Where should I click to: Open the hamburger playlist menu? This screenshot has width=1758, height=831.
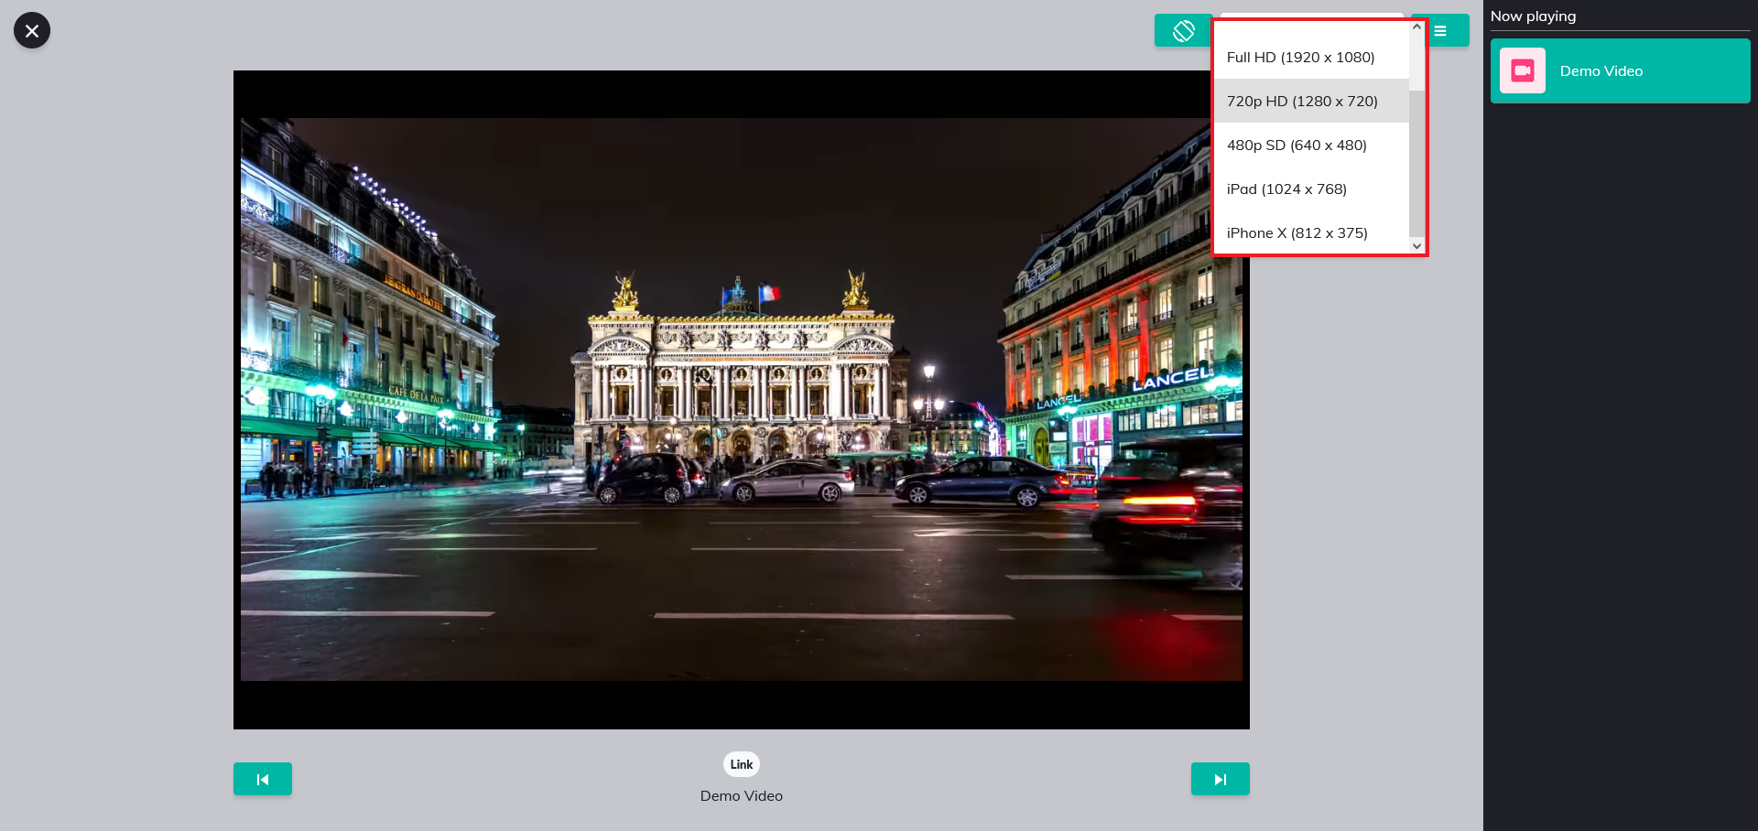click(x=1441, y=30)
